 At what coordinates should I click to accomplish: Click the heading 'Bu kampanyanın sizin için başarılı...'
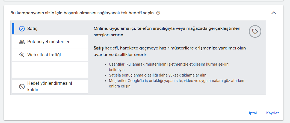tap(82, 13)
